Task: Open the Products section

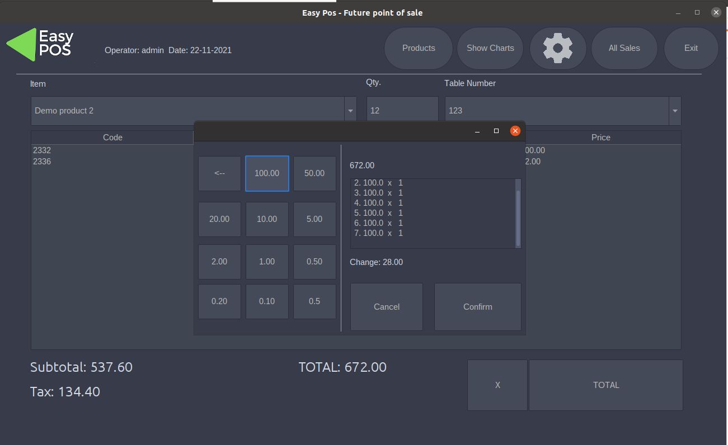Action: (418, 48)
